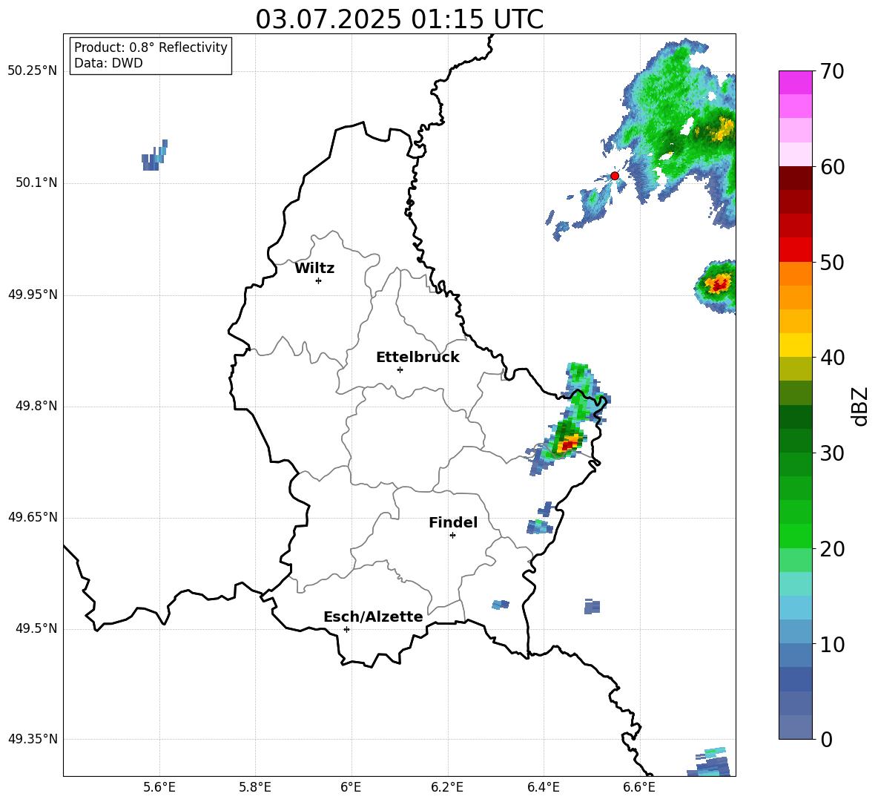This screenshot has height=802, width=878.
Task: Click the 'Data: DWD' text
Action: coord(108,63)
